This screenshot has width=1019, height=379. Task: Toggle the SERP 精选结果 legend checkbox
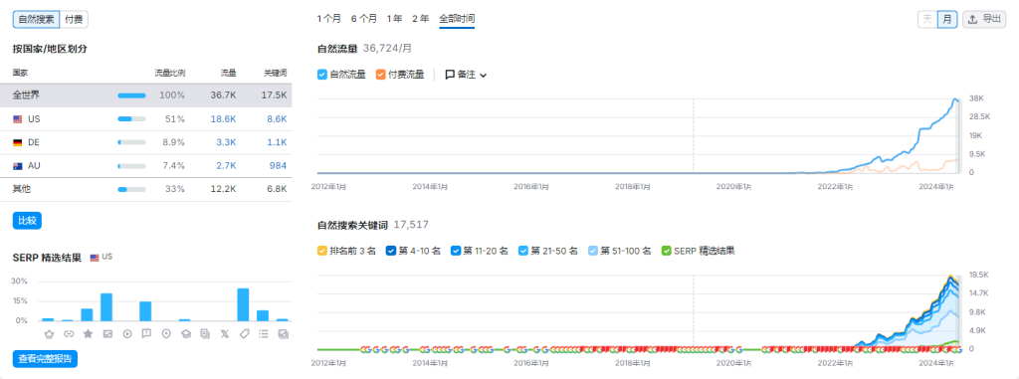click(x=666, y=251)
